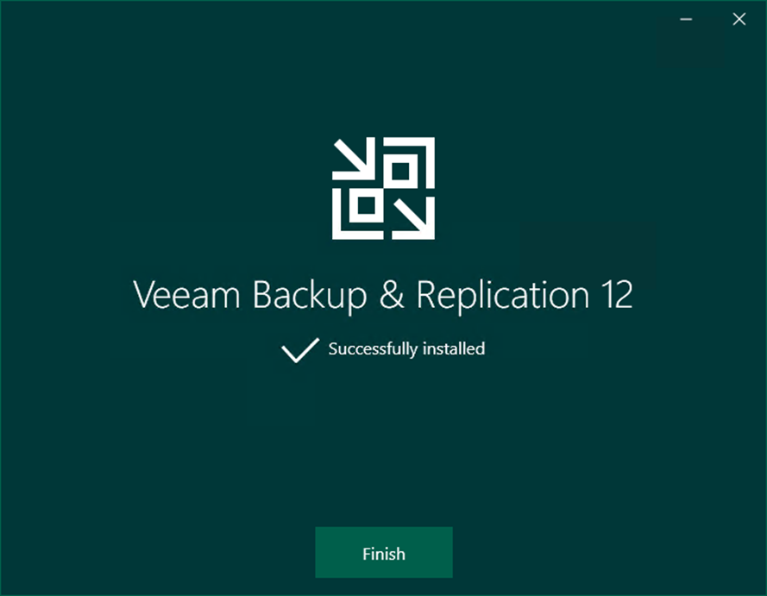Viewport: 767px width, 596px height.
Task: Click the Successfully installed status text
Action: pyautogui.click(x=406, y=348)
